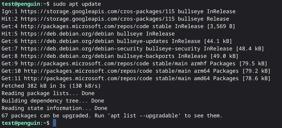
Task: Click the 'Reading state information... Done' line
Action: pos(55,108)
